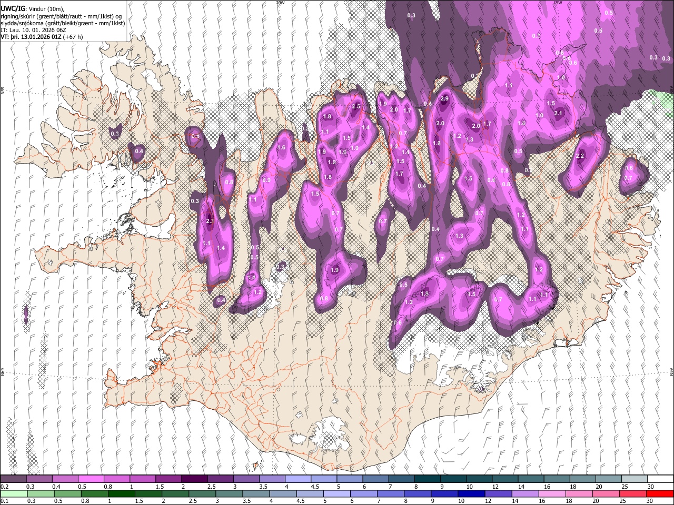674x505 pixels.
Task: Click the 15W longitude label
Action: [558, 3]
